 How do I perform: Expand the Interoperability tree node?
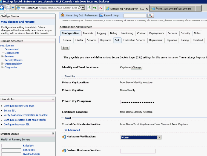2,64
